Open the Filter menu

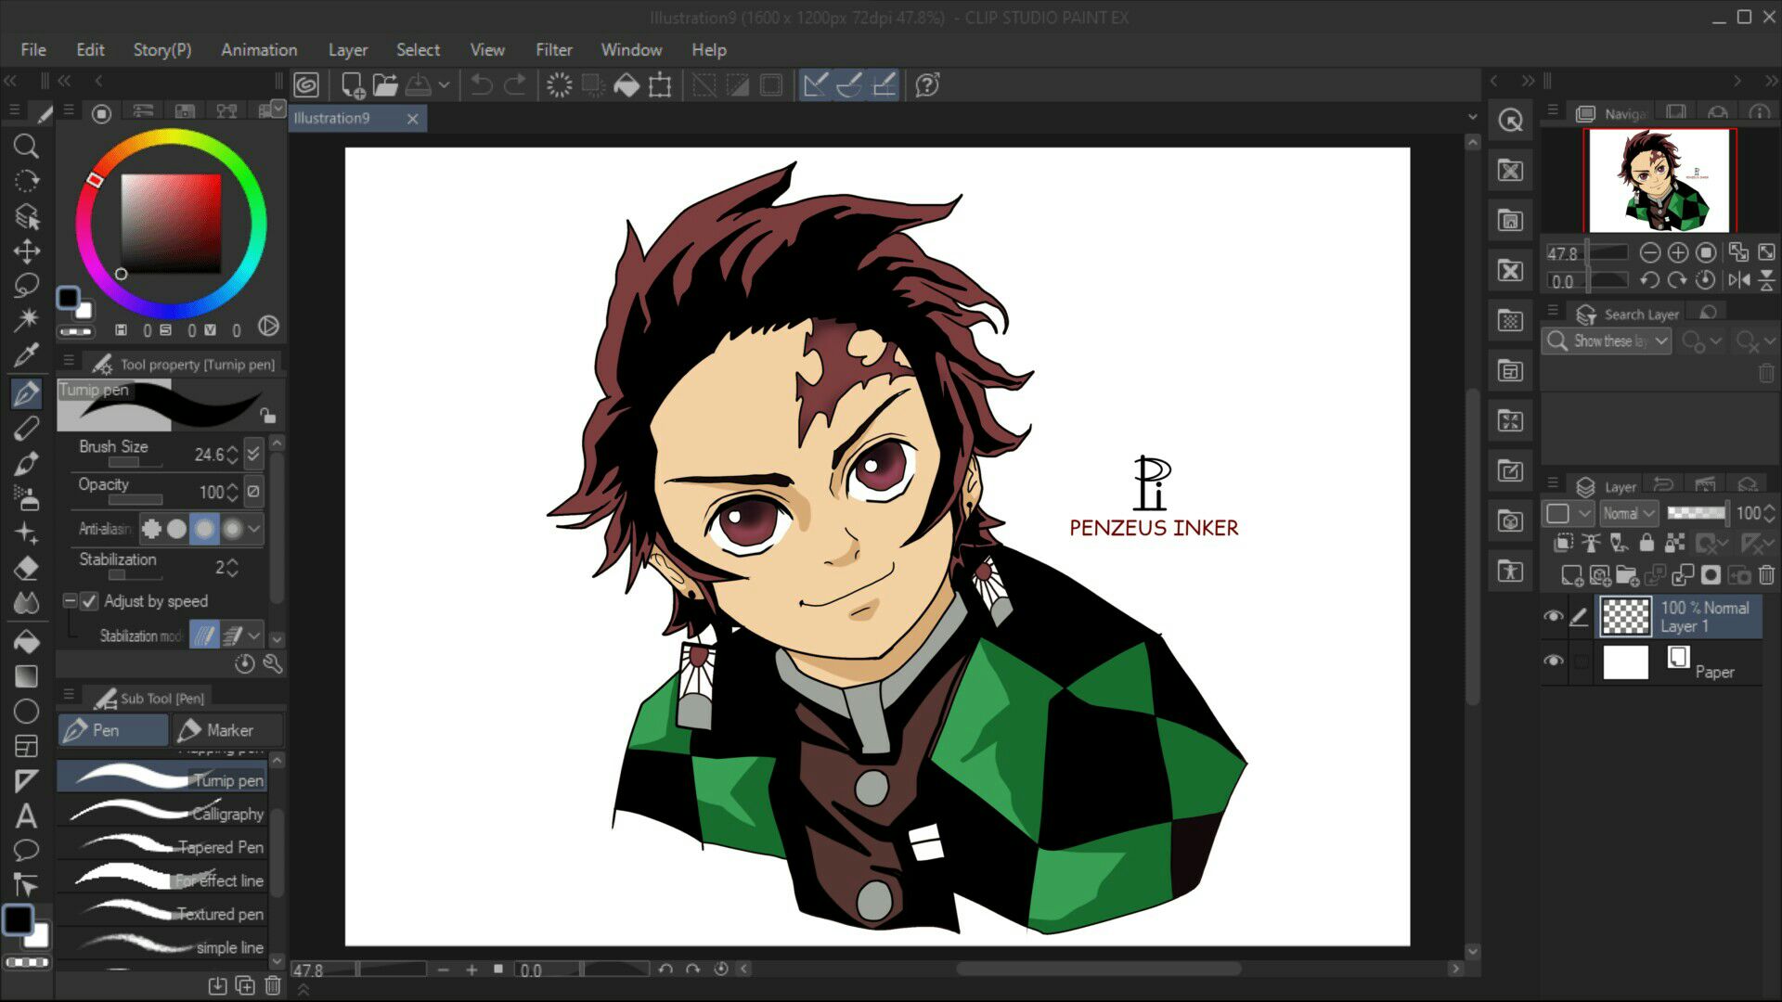pyautogui.click(x=553, y=50)
